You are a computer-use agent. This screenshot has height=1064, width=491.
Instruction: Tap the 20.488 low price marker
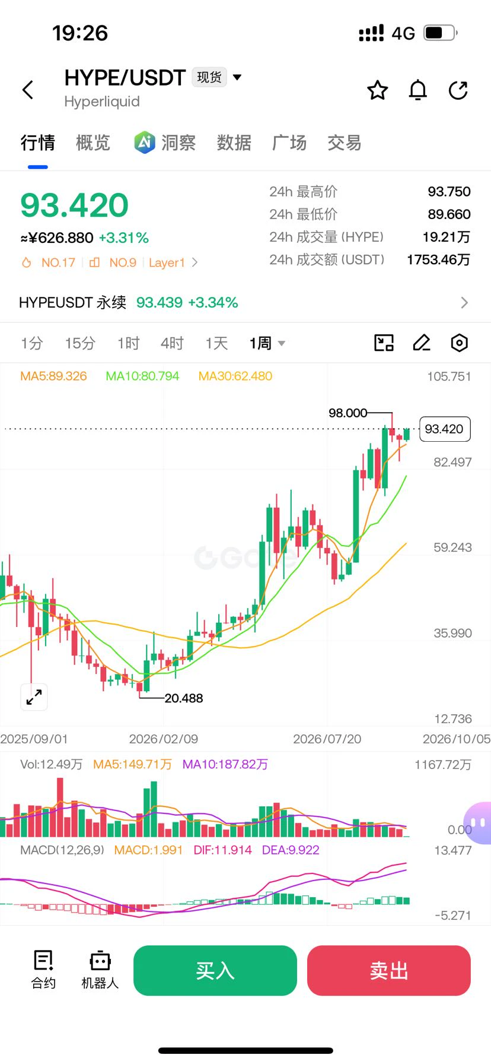[184, 698]
